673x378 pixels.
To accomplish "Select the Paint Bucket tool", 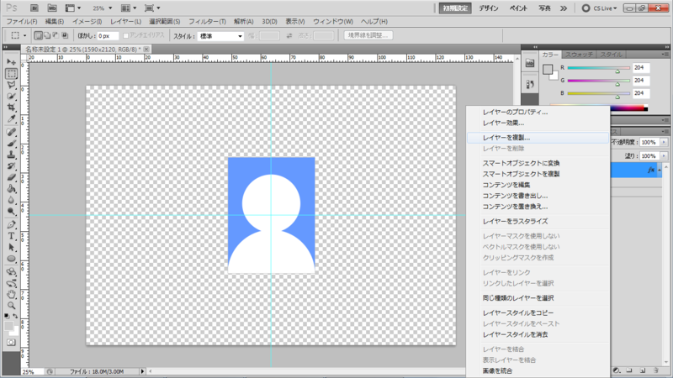I will pos(11,188).
